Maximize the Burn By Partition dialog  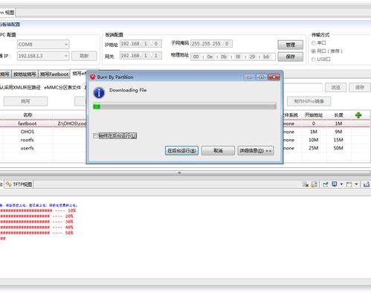262,77
